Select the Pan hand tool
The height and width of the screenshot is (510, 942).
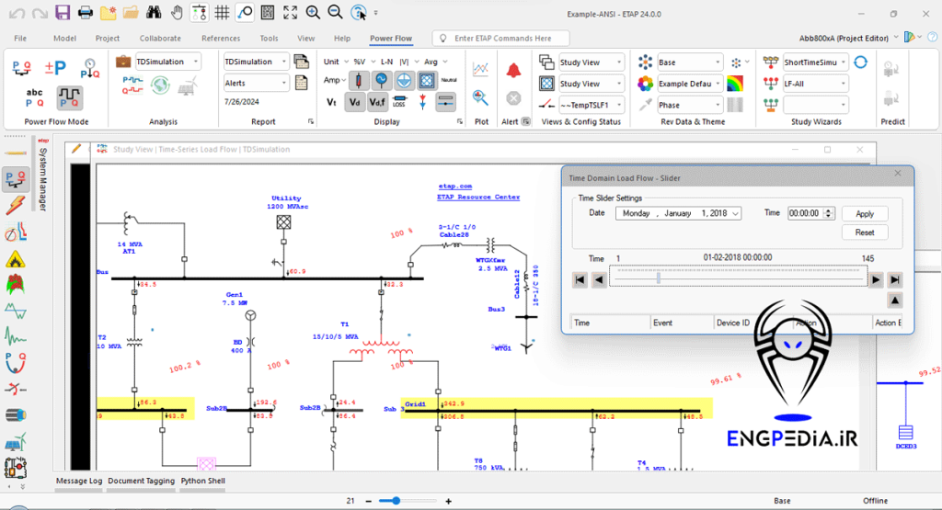click(x=177, y=13)
